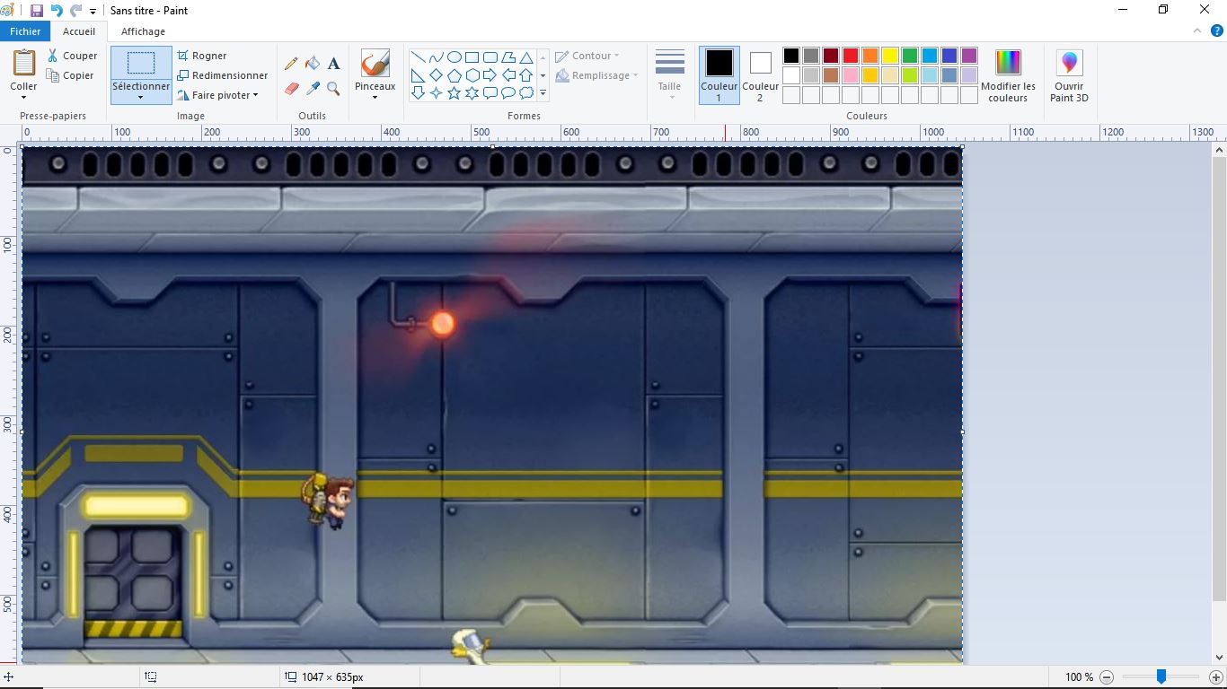Open Paint help question mark
Screen dimensions: 1227x689
point(1217,31)
